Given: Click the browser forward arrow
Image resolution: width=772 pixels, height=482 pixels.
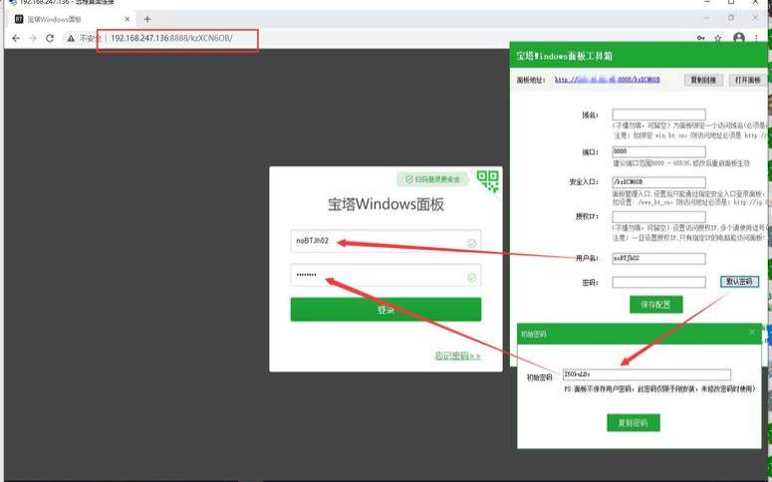Looking at the screenshot, I should tap(33, 38).
